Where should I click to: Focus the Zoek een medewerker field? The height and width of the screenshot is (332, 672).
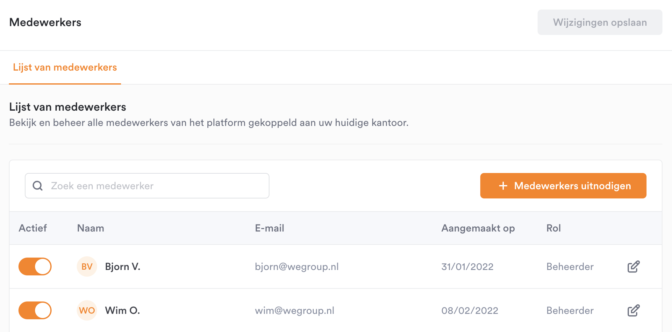(147, 186)
